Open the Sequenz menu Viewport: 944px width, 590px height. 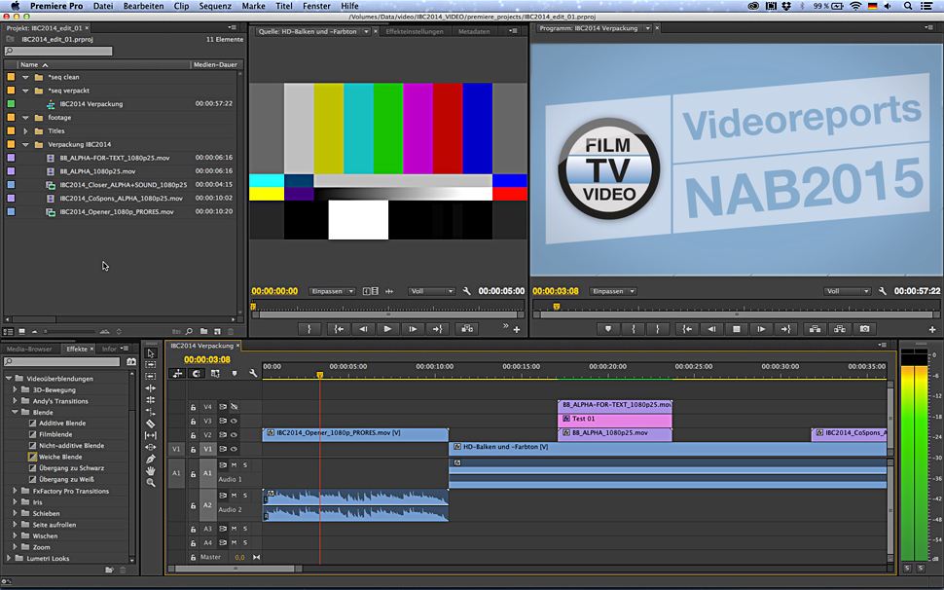click(214, 6)
